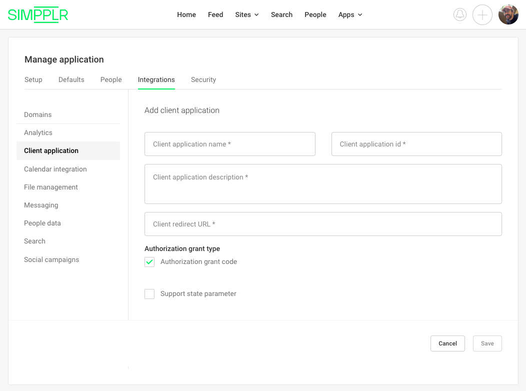The width and height of the screenshot is (526, 391).
Task: Open the Setup tab
Action: coord(33,79)
